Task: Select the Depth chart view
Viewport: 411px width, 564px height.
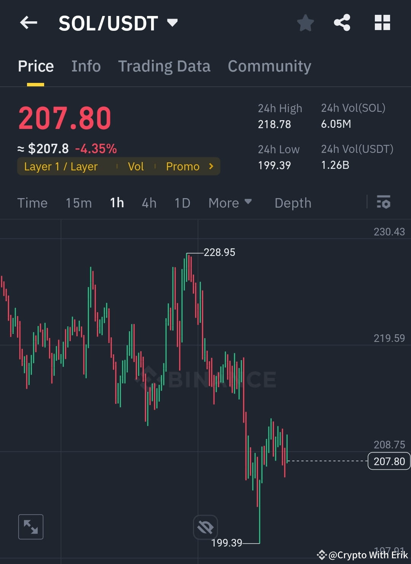Action: coord(293,203)
